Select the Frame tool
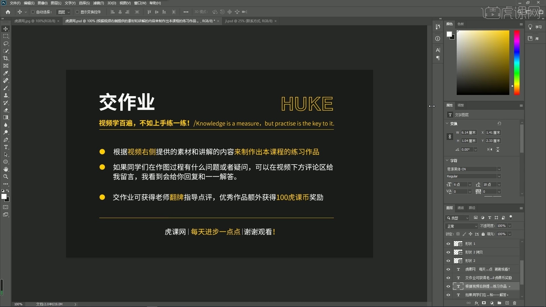The height and width of the screenshot is (307, 546). click(6, 66)
